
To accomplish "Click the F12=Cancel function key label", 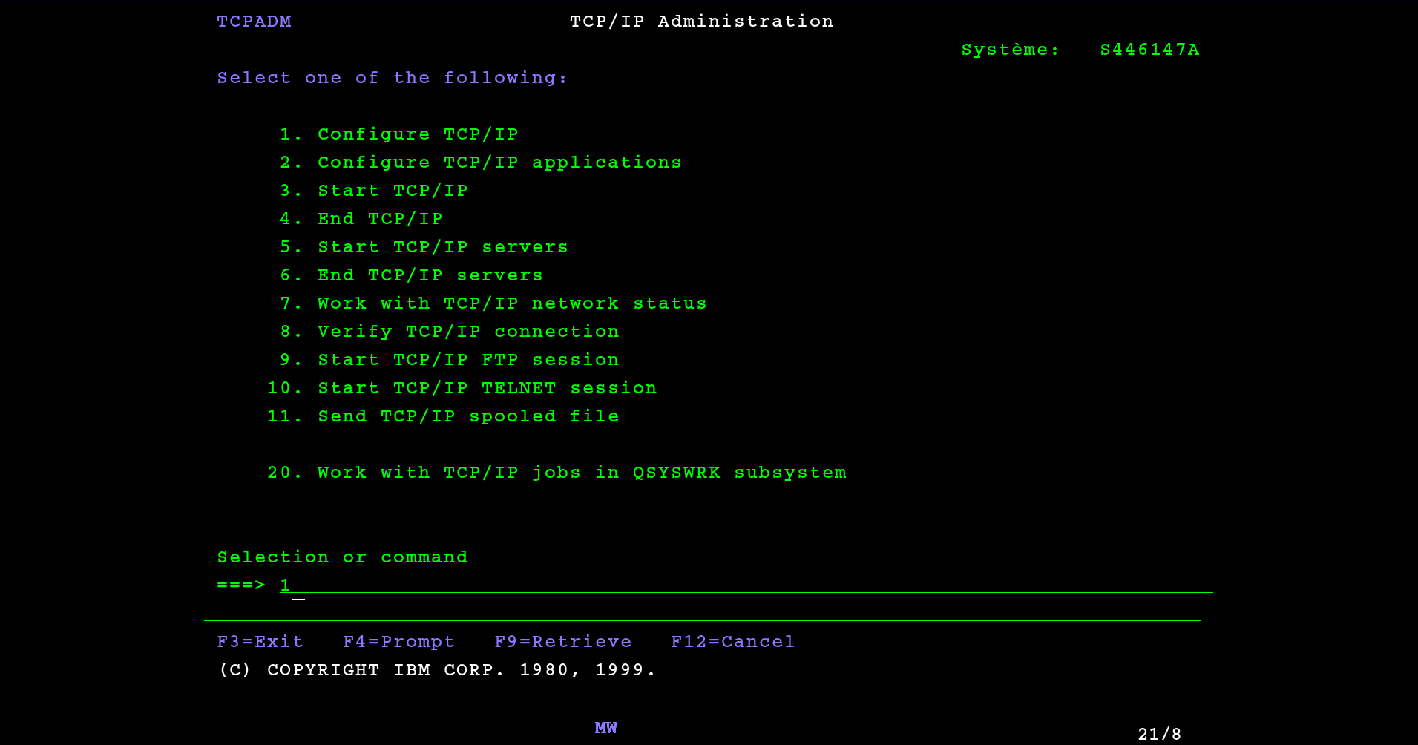I will pos(732,641).
